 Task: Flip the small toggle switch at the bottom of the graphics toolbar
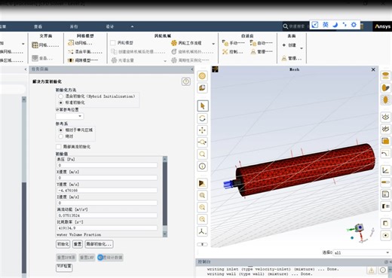click(x=203, y=244)
